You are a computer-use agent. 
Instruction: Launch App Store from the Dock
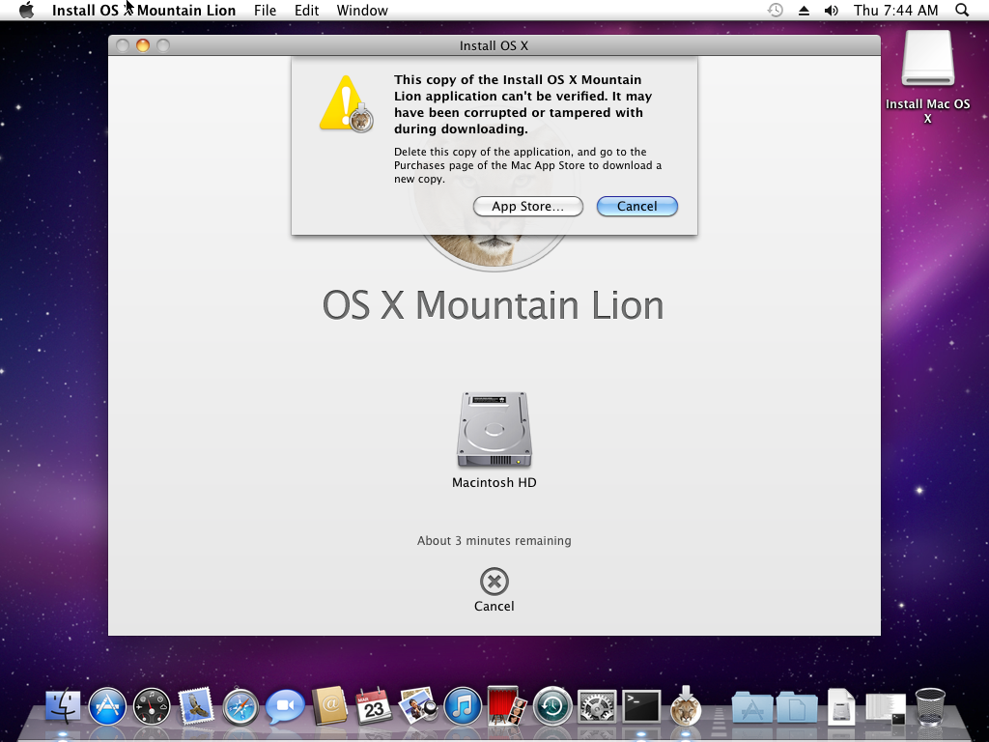click(x=107, y=705)
